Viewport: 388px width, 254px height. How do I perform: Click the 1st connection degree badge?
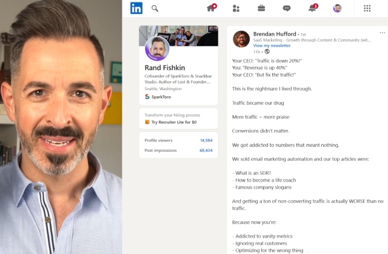(303, 35)
